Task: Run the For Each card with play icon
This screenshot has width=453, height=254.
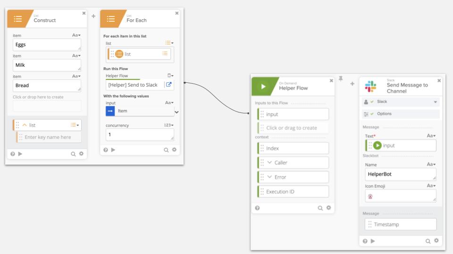Action: 113,150
